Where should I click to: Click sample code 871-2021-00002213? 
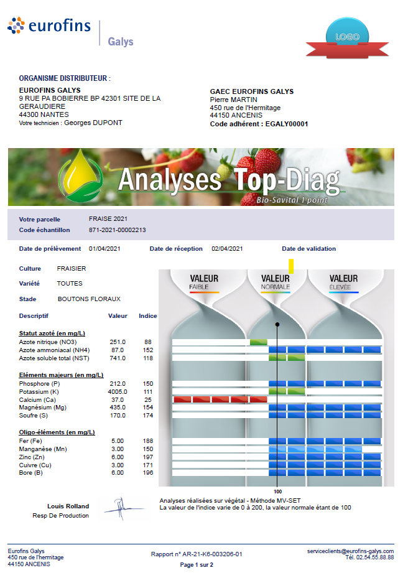coord(117,230)
